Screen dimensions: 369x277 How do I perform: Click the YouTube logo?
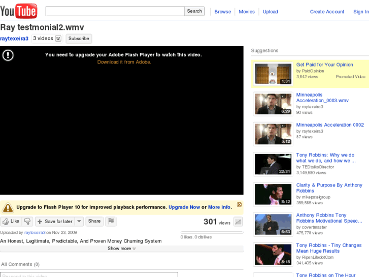pos(19,11)
